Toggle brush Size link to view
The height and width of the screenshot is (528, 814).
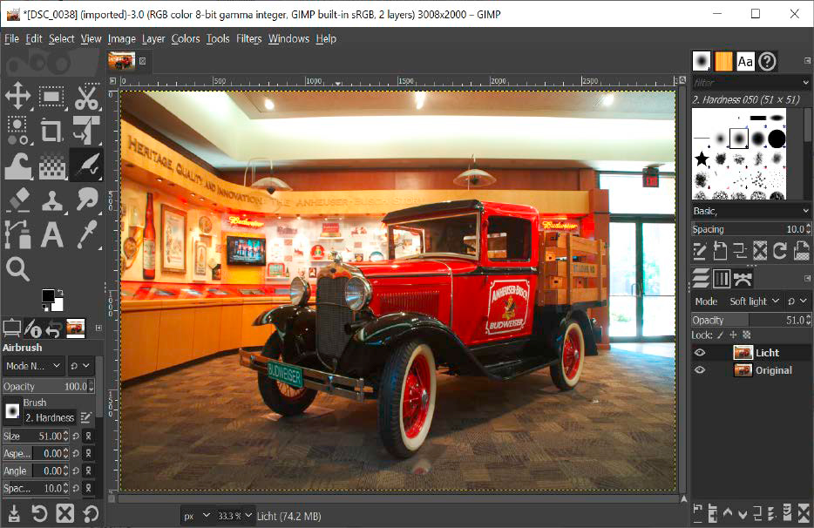pyautogui.click(x=89, y=437)
